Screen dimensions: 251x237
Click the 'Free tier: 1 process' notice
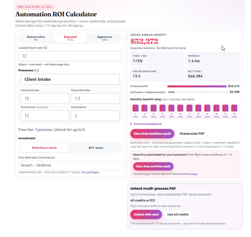click(x=52, y=130)
